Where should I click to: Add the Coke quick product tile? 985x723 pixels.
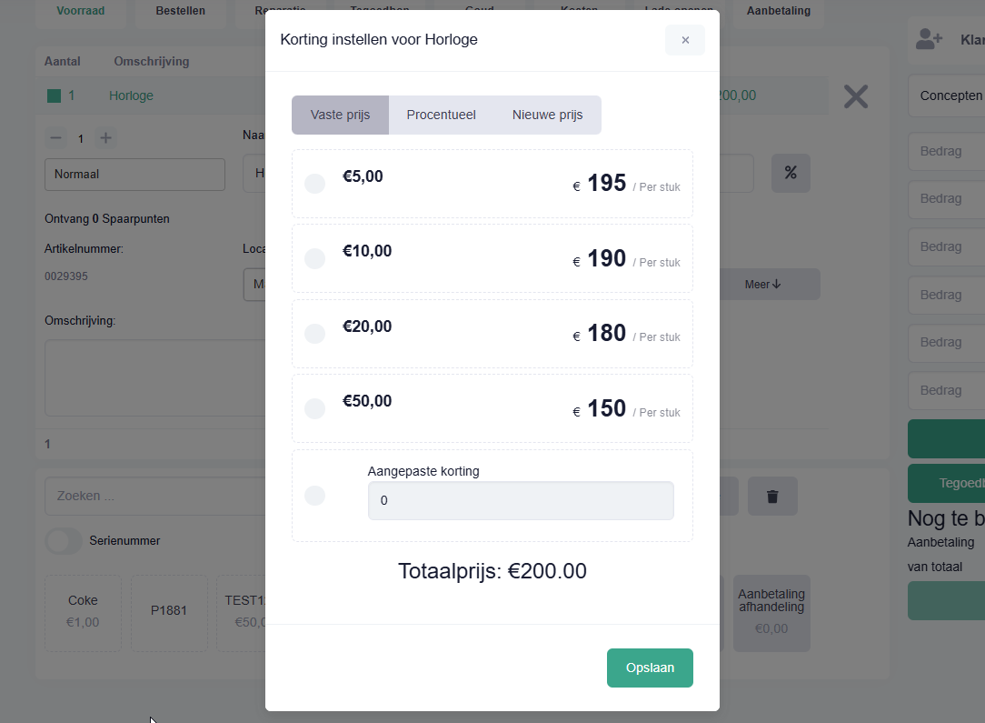(x=83, y=612)
